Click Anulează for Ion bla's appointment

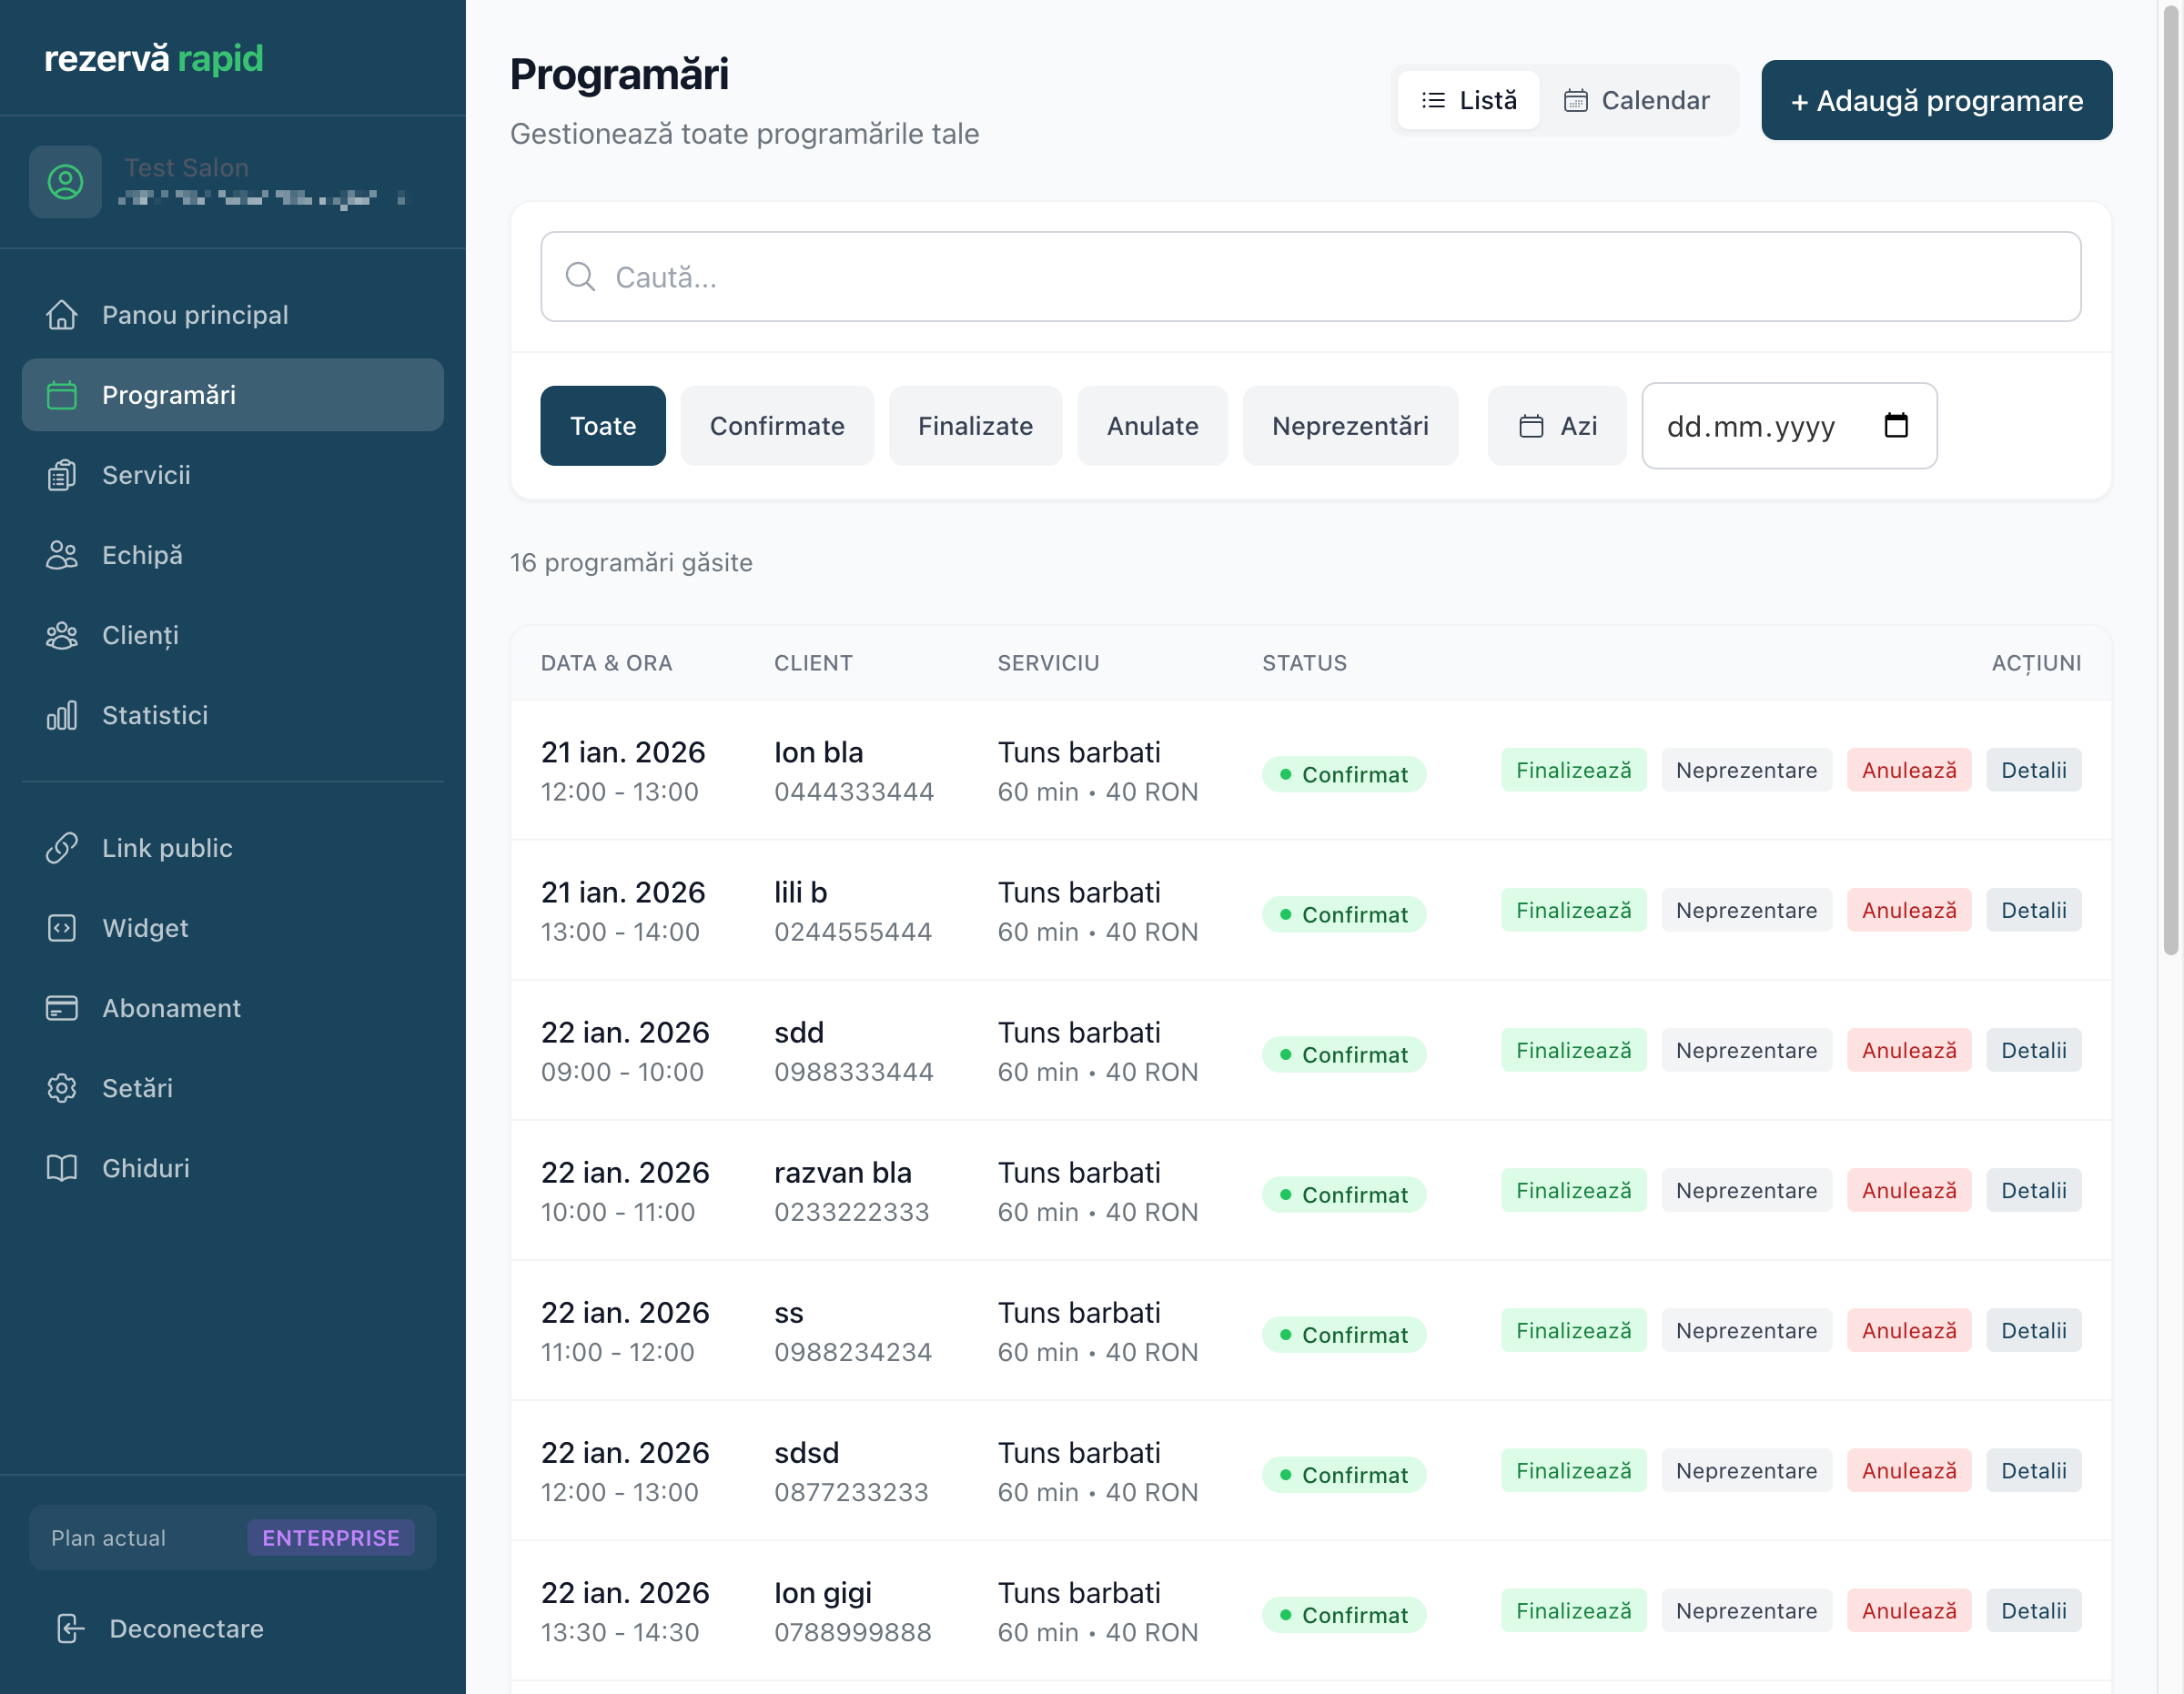point(1908,770)
